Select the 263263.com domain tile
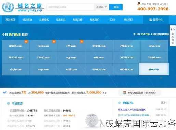 pos(16,57)
